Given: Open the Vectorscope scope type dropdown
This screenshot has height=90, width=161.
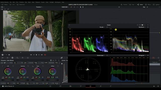Looking at the screenshot, I should pyautogui.click(x=101, y=55).
